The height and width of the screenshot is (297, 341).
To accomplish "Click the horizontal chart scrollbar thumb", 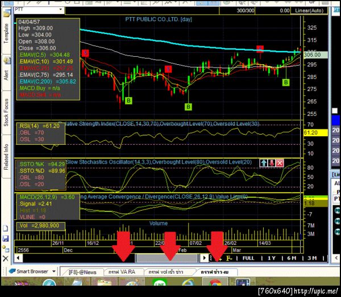I will point(167,258).
